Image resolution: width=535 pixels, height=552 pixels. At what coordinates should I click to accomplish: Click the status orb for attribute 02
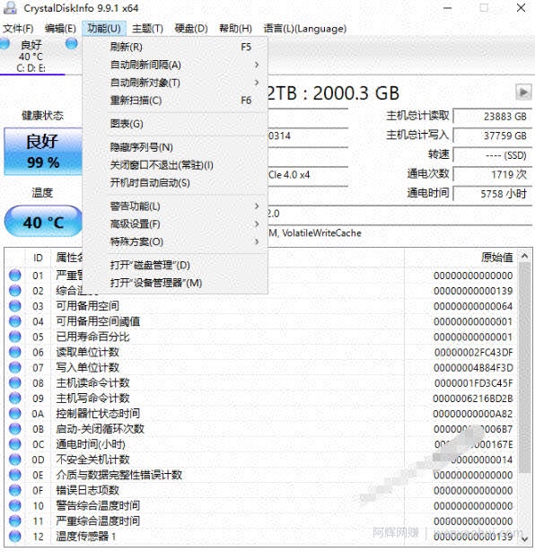(14, 291)
